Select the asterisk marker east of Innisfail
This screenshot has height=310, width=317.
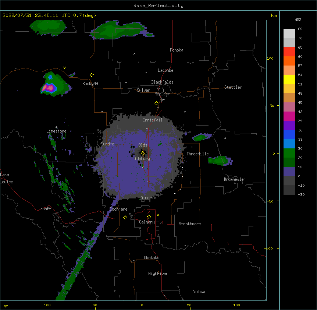tap(185, 112)
